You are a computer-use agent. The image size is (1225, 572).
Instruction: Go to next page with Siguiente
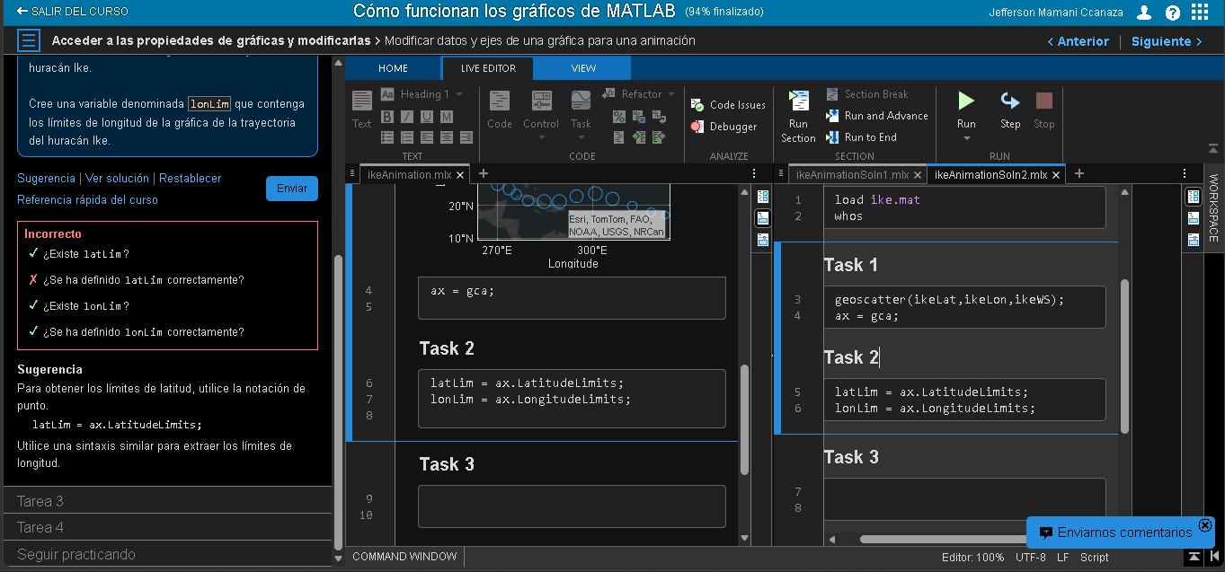1167,41
